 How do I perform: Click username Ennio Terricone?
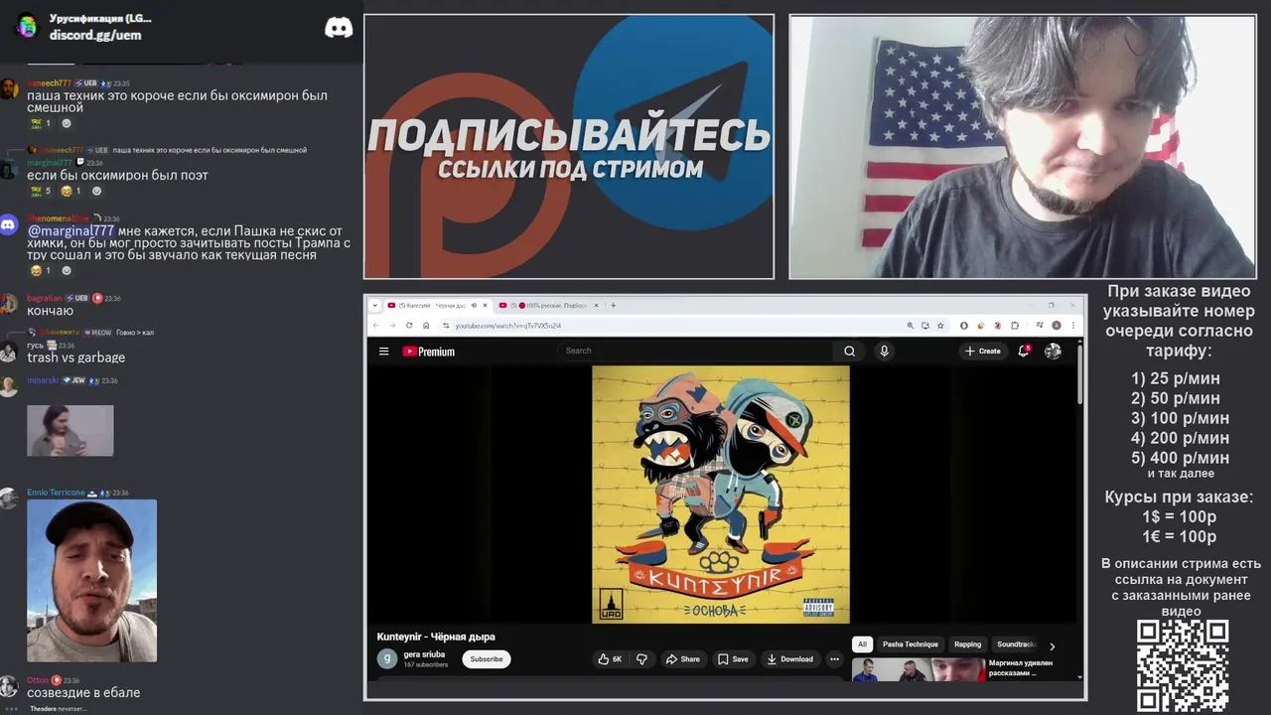coord(56,493)
